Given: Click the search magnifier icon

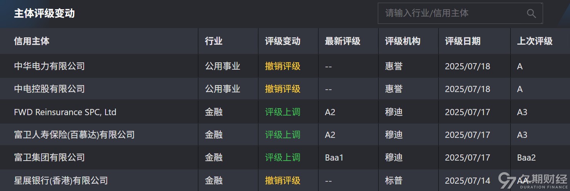Looking at the screenshot, I should click(531, 13).
